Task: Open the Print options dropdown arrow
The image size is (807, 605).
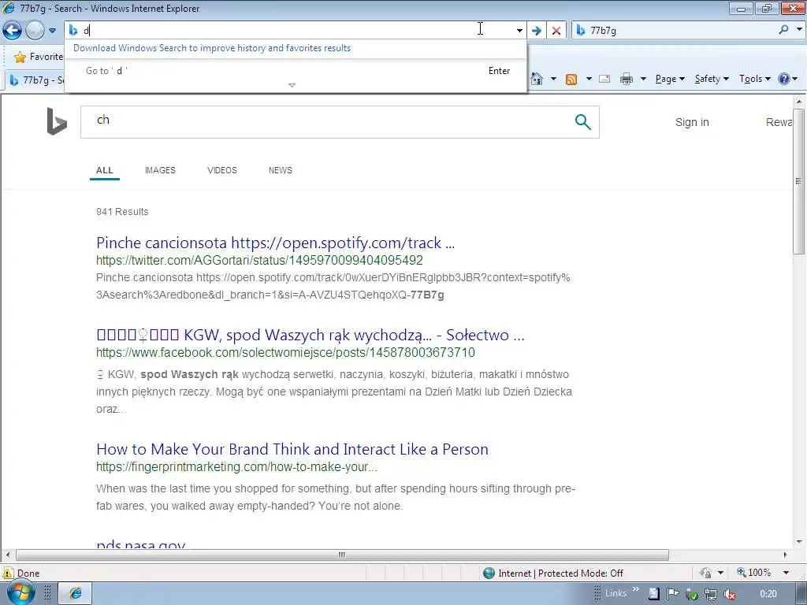Action: point(643,79)
